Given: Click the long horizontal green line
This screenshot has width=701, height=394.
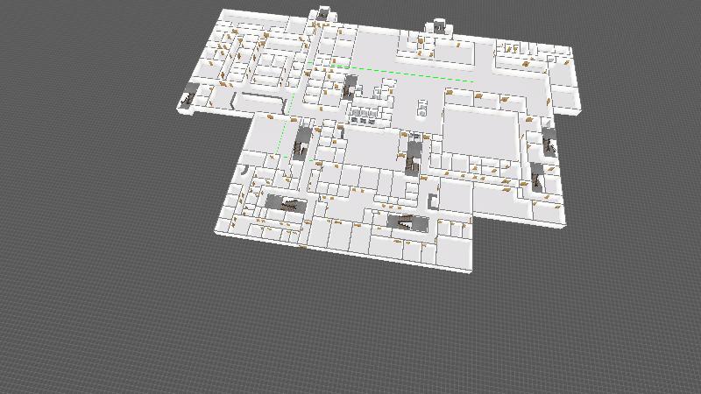Looking at the screenshot, I should pos(401,74).
